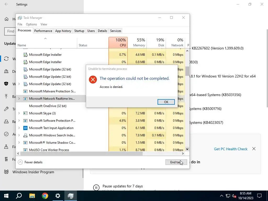This screenshot has width=268, height=201.
Task: Switch to the Performance tab
Action: pyautogui.click(x=43, y=31)
